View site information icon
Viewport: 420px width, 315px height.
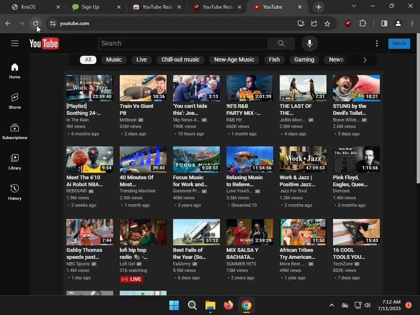pyautogui.click(x=53, y=23)
